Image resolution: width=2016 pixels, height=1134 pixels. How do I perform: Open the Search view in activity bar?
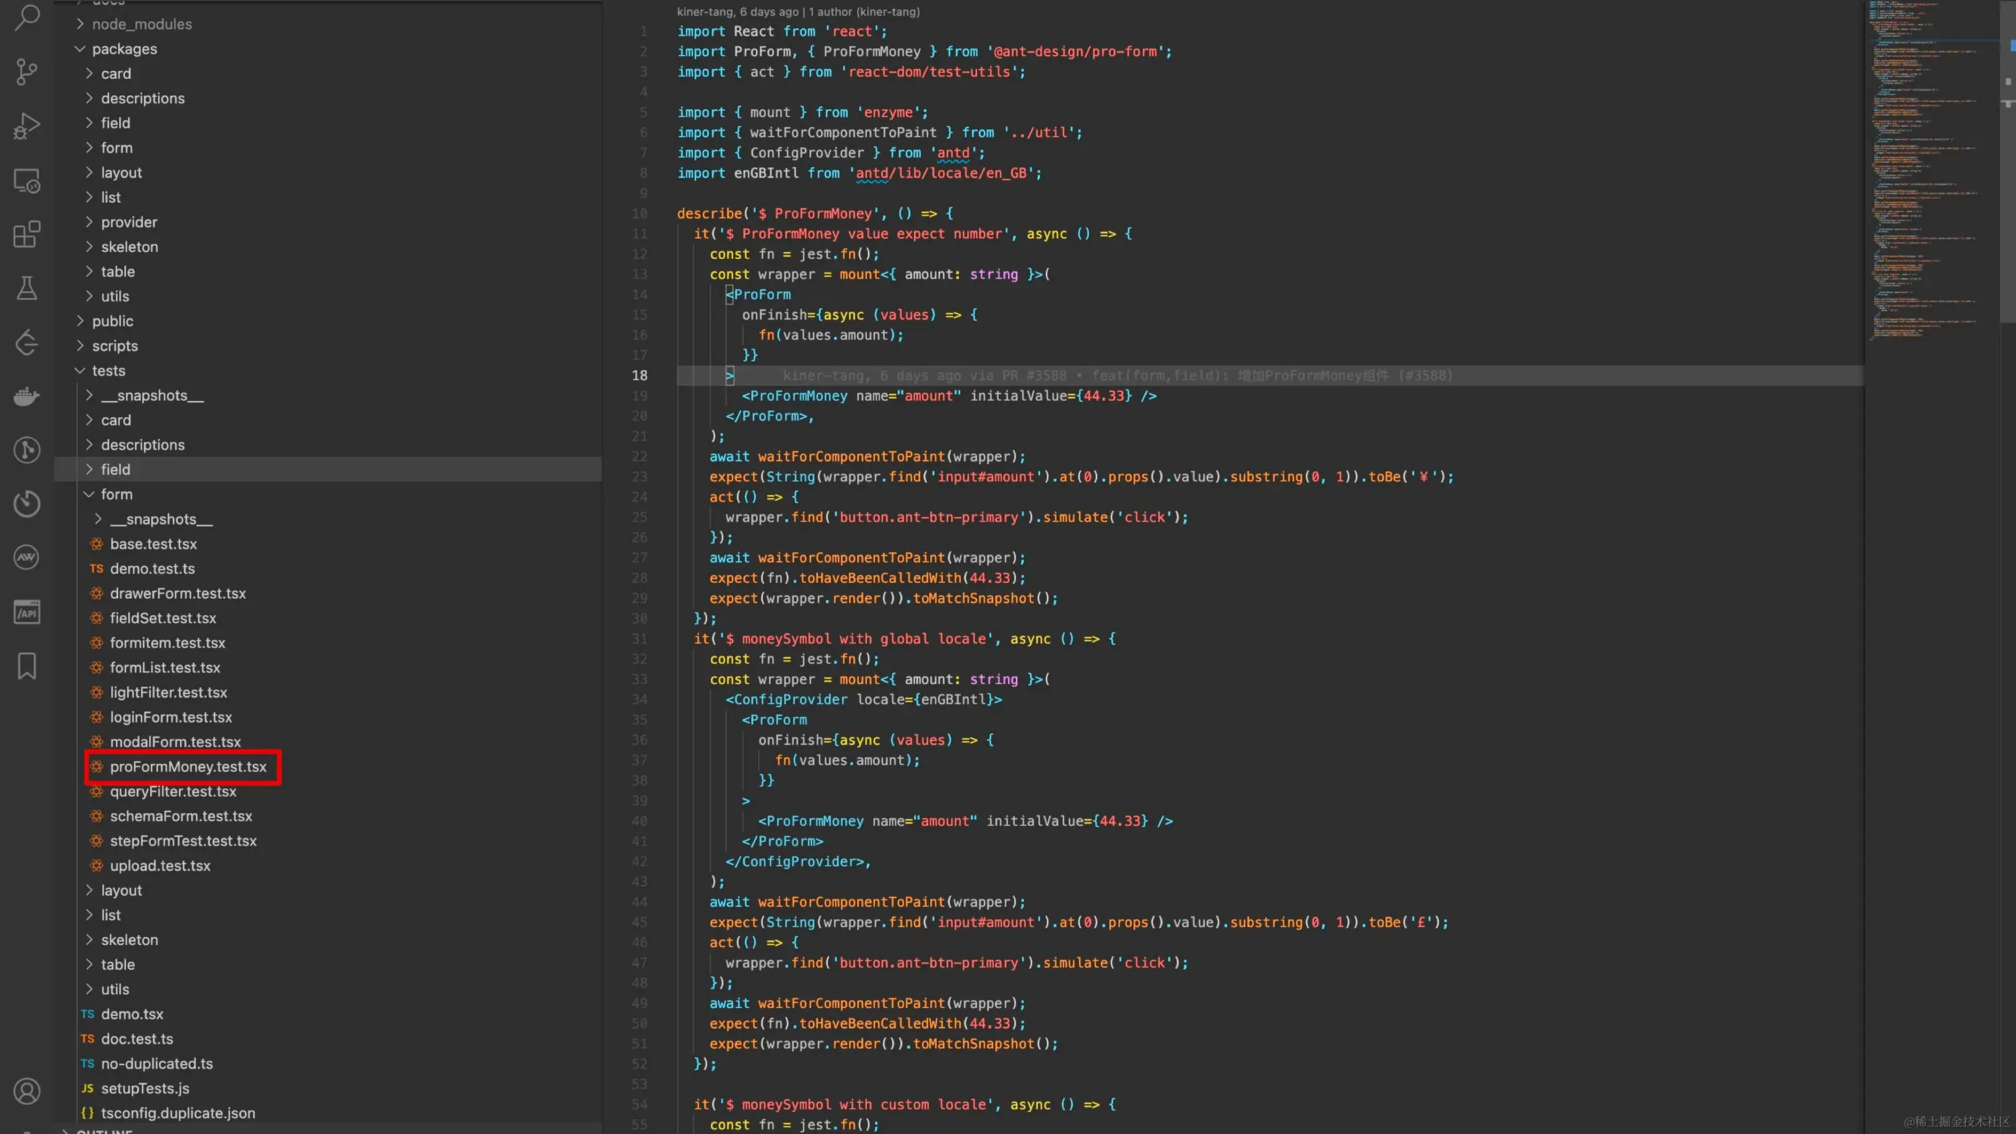pos(27,17)
